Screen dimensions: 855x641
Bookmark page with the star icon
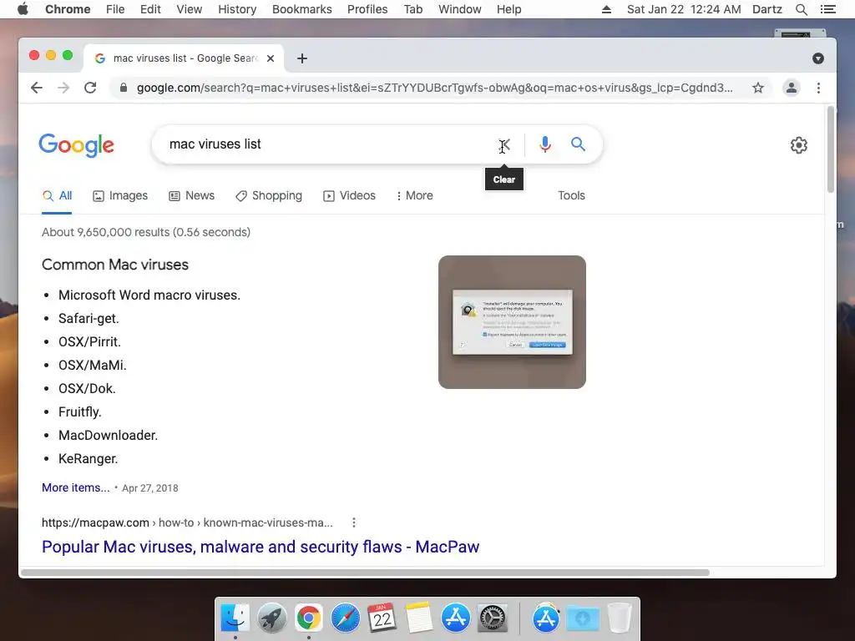[758, 88]
